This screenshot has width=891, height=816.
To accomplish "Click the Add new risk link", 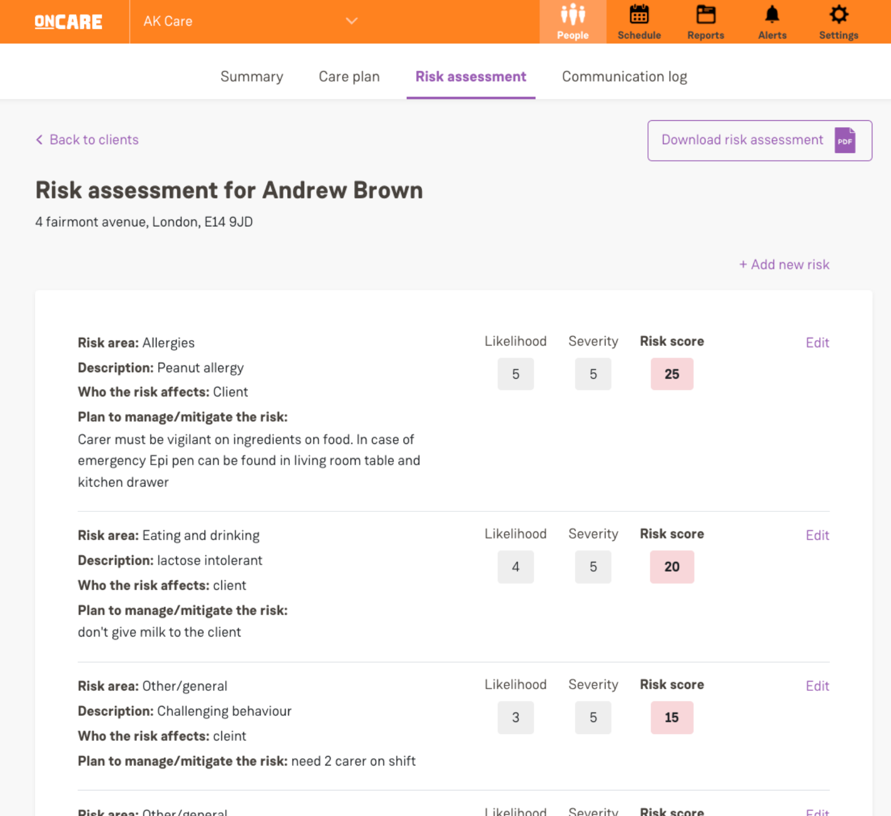I will (784, 264).
